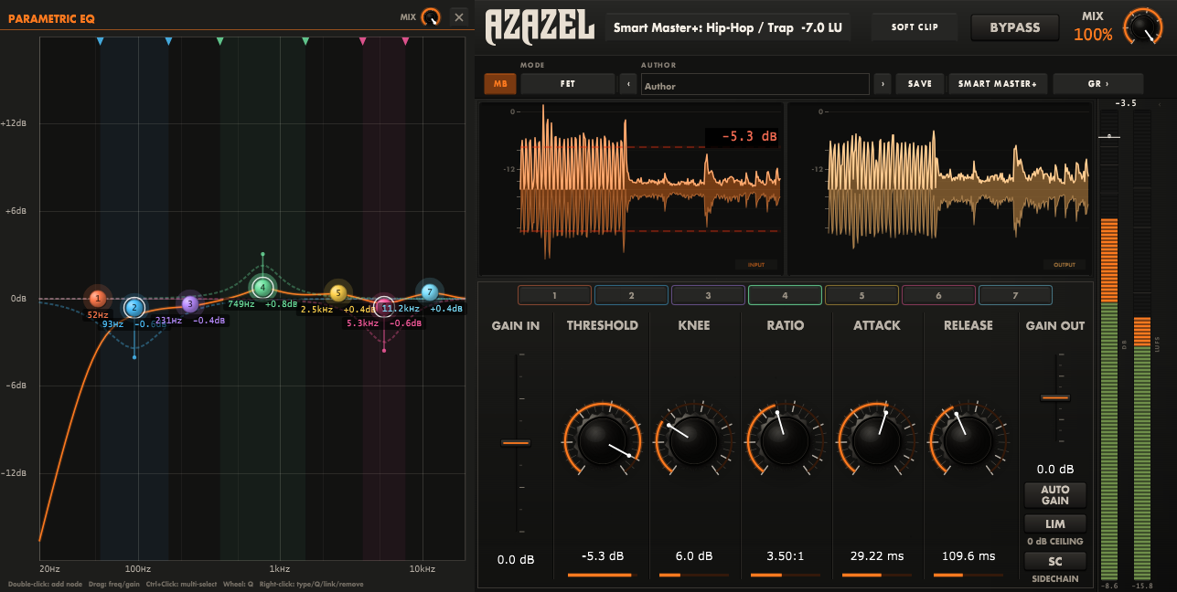Click the THRESHOLD knob
This screenshot has height=592, width=1177.
(x=603, y=441)
